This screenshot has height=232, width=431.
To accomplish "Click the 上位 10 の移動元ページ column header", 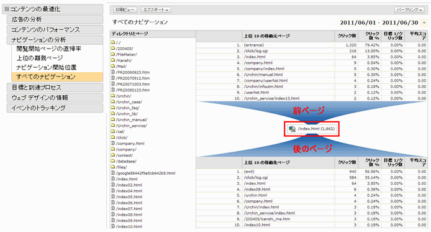I will [266, 36].
